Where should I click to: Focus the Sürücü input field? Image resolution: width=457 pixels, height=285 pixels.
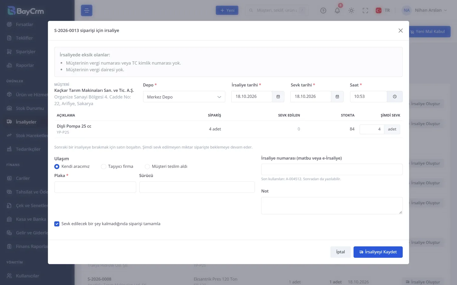coord(197,187)
